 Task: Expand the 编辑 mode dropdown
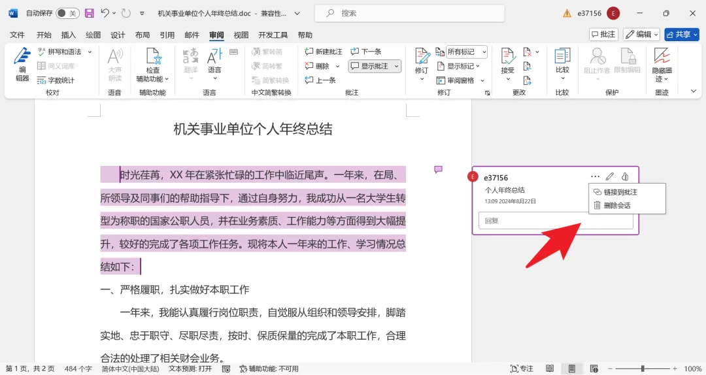(x=642, y=35)
